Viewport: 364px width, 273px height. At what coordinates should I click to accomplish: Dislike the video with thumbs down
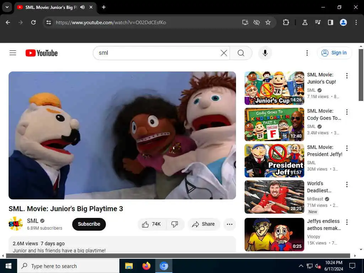175,224
